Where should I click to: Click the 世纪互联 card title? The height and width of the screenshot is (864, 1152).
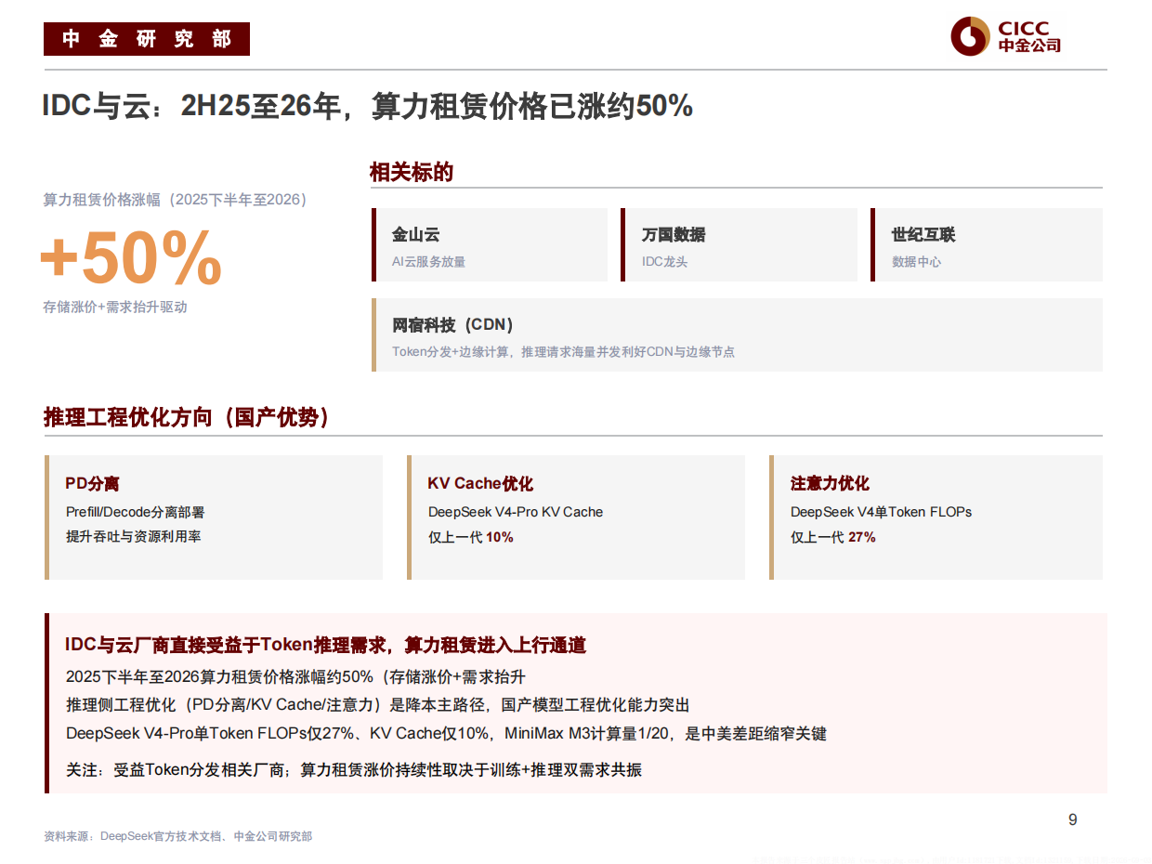pyautogui.click(x=923, y=235)
